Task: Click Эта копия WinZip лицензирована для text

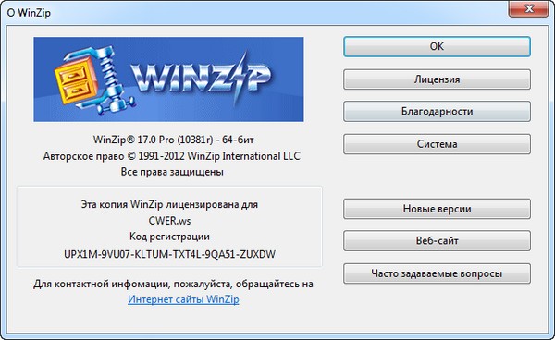Action: click(x=169, y=204)
